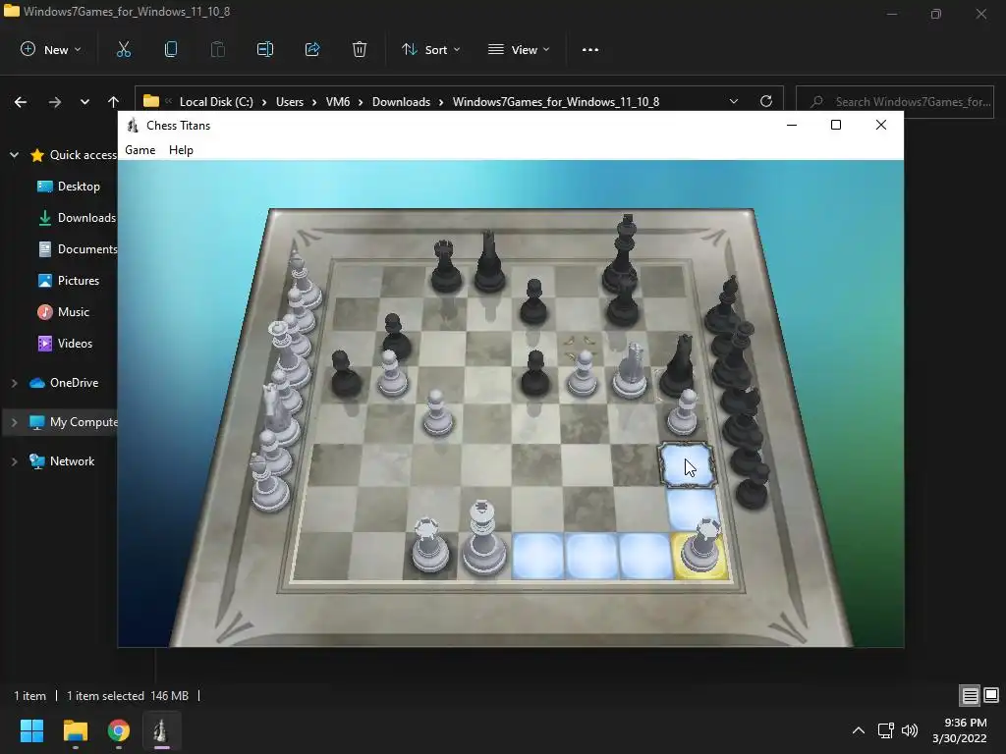Click Local Disk (C:) in the address bar
This screenshot has height=754, width=1006.
pyautogui.click(x=216, y=102)
